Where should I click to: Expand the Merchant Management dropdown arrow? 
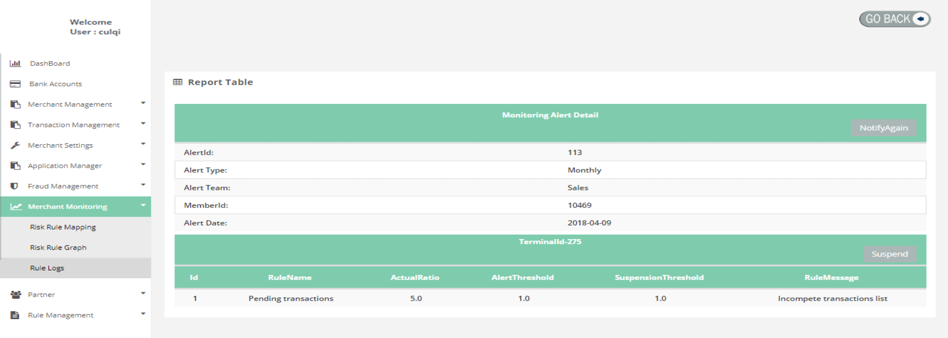[143, 103]
